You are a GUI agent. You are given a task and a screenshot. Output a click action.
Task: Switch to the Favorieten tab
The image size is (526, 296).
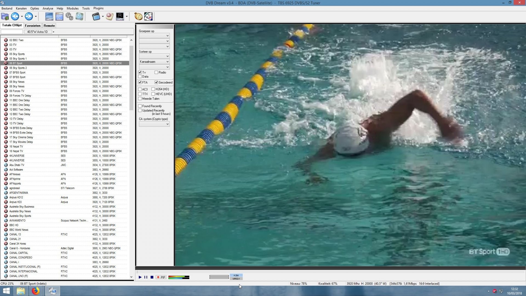pos(33,25)
